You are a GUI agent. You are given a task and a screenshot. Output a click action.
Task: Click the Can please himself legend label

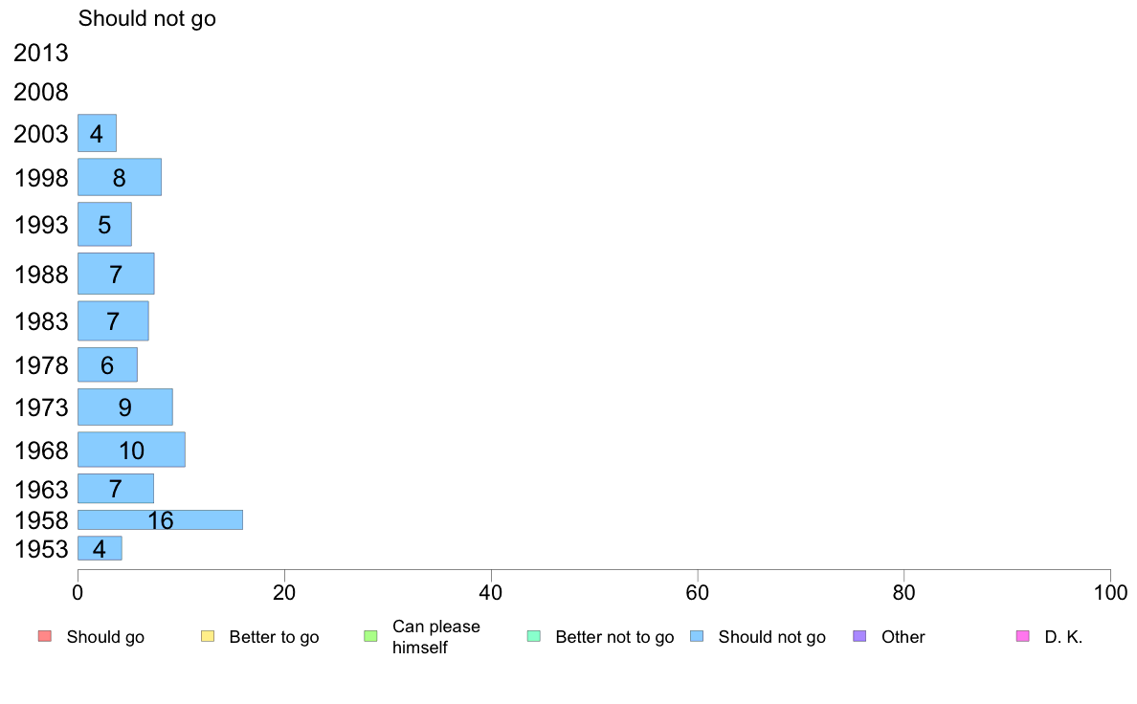click(435, 637)
